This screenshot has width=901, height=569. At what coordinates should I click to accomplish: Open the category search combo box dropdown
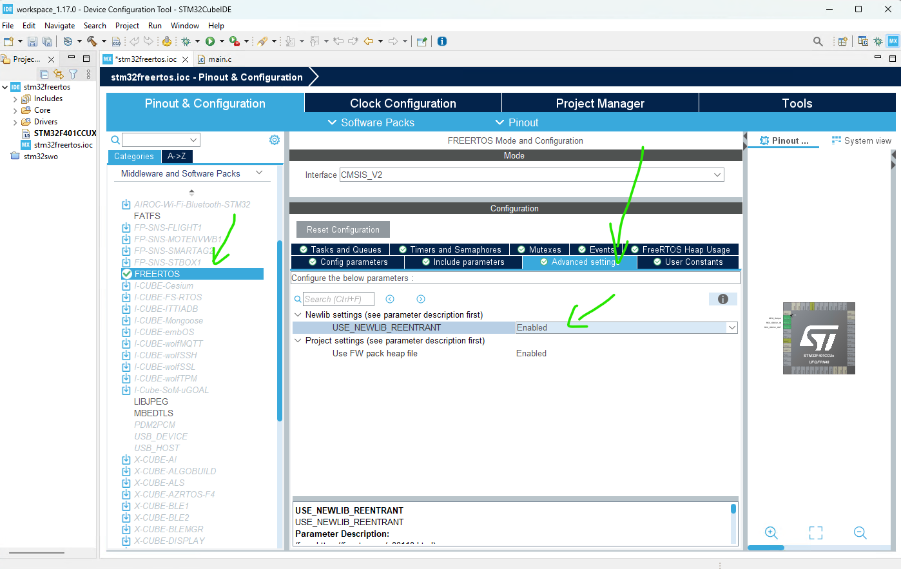(193, 140)
